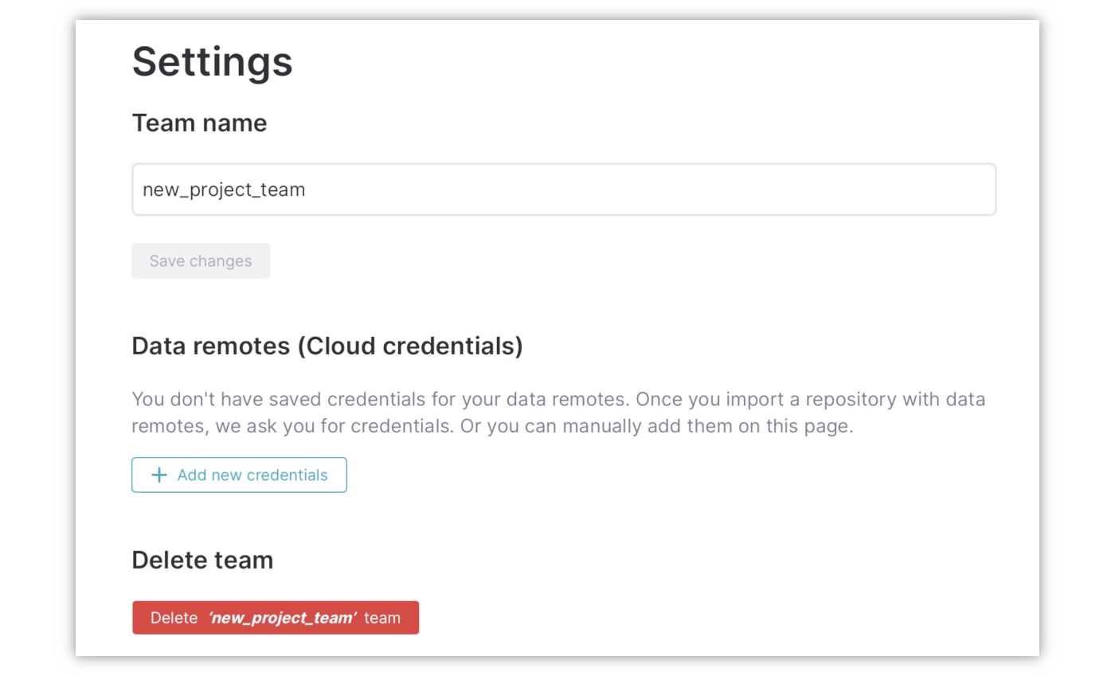
Task: Click the trailing word 'team' in the red button
Action: [x=382, y=619]
